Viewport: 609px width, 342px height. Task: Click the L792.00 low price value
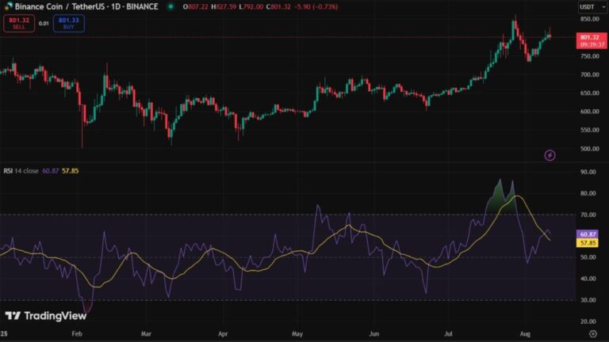tap(251, 7)
